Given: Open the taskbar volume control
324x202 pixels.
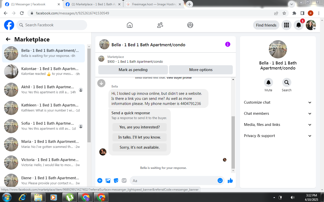Looking at the screenshot, I should (292, 197).
